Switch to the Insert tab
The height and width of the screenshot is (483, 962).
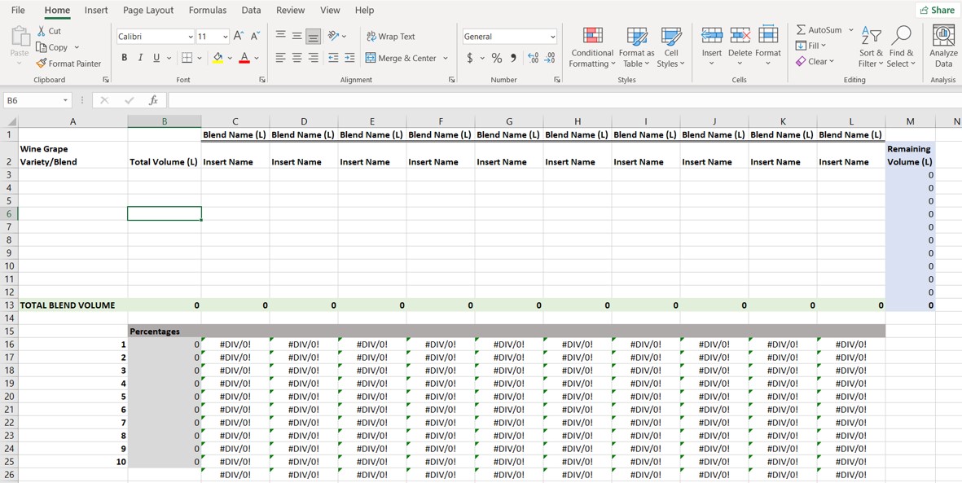96,10
